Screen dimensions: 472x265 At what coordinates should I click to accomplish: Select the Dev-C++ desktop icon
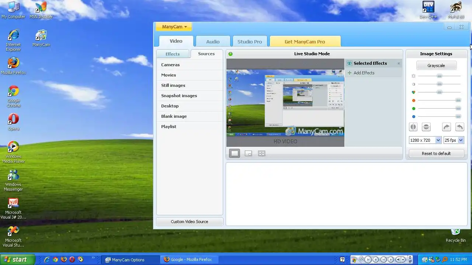click(x=428, y=10)
